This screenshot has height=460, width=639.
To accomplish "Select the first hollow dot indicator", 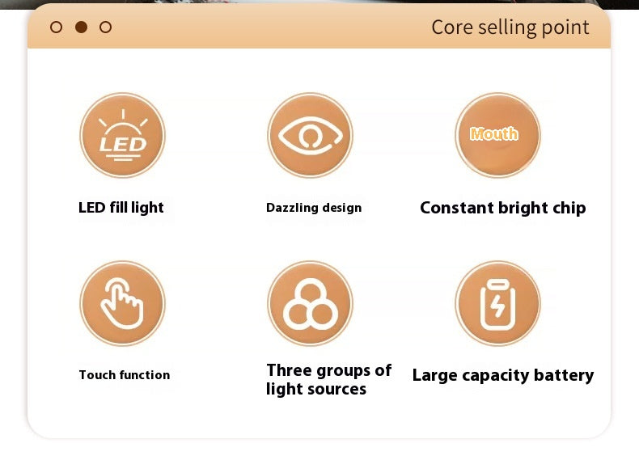I will click(x=57, y=27).
